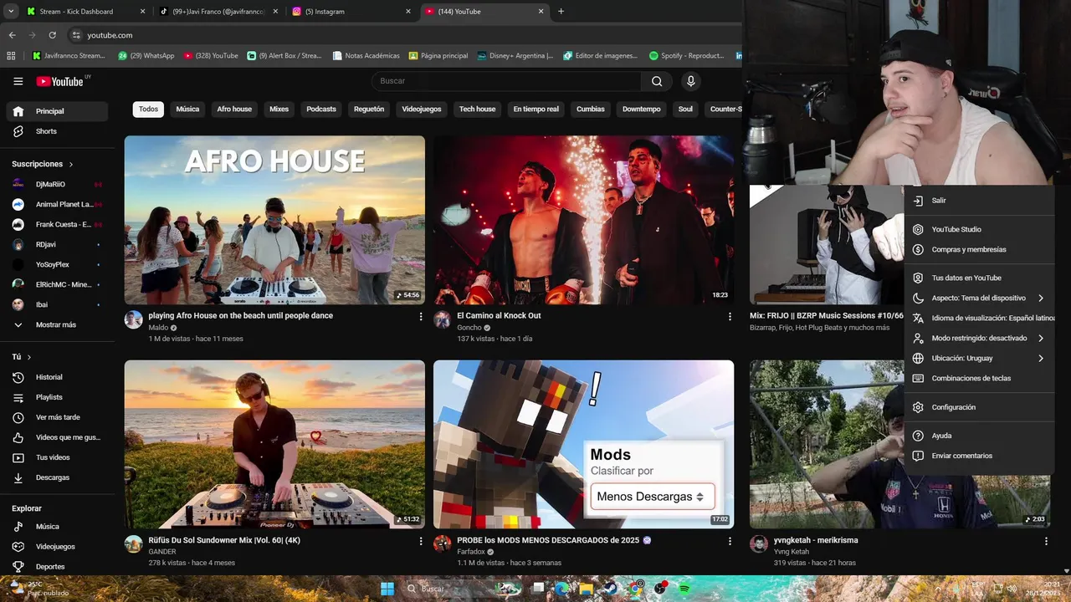
Task: Open Videojuegos under Explorar
Action: [57, 547]
